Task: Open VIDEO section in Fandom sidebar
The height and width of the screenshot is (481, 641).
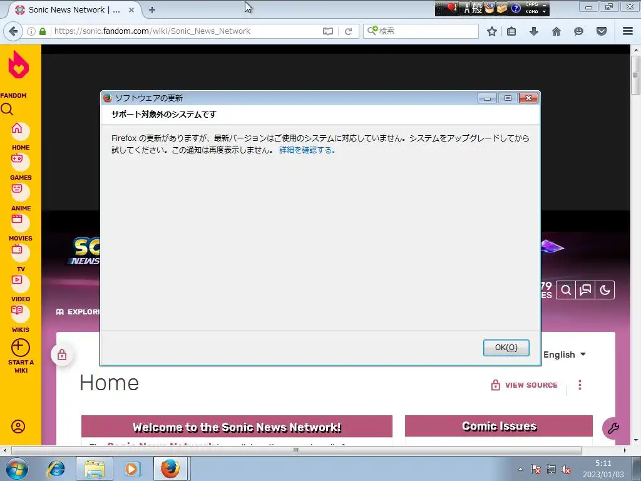Action: [20, 288]
